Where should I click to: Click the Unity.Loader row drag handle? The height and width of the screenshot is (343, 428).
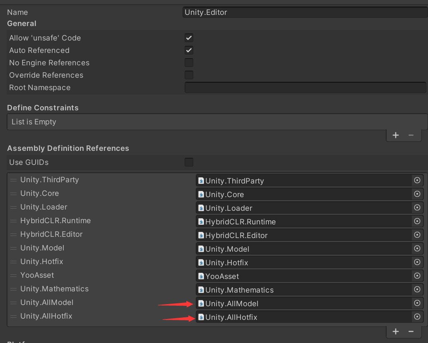click(13, 207)
